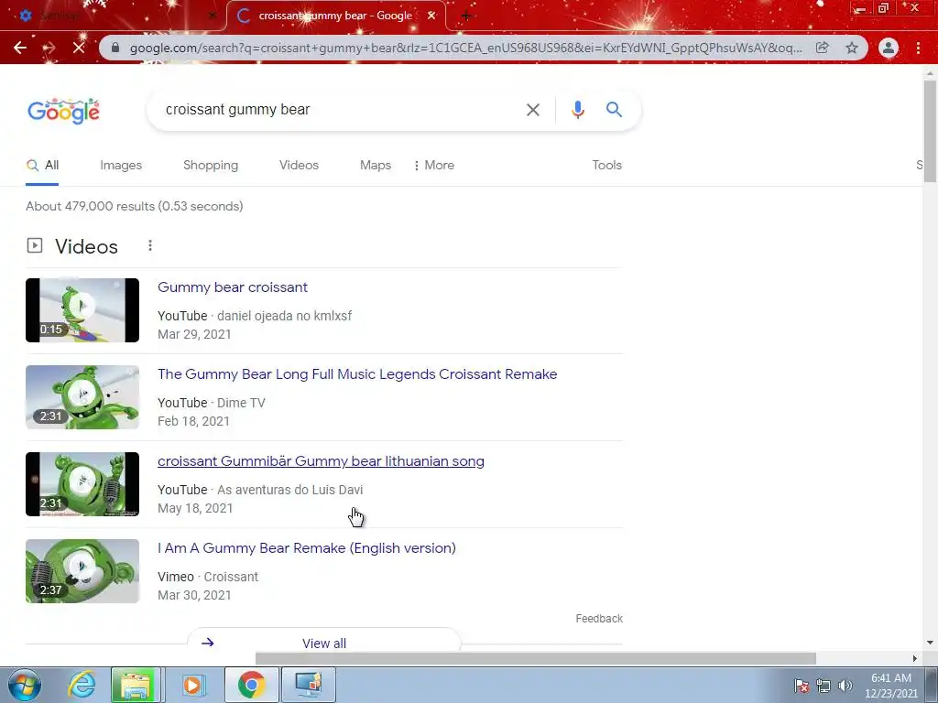Open the network tray icon
Viewport: 938px width, 703px height.
(x=823, y=686)
